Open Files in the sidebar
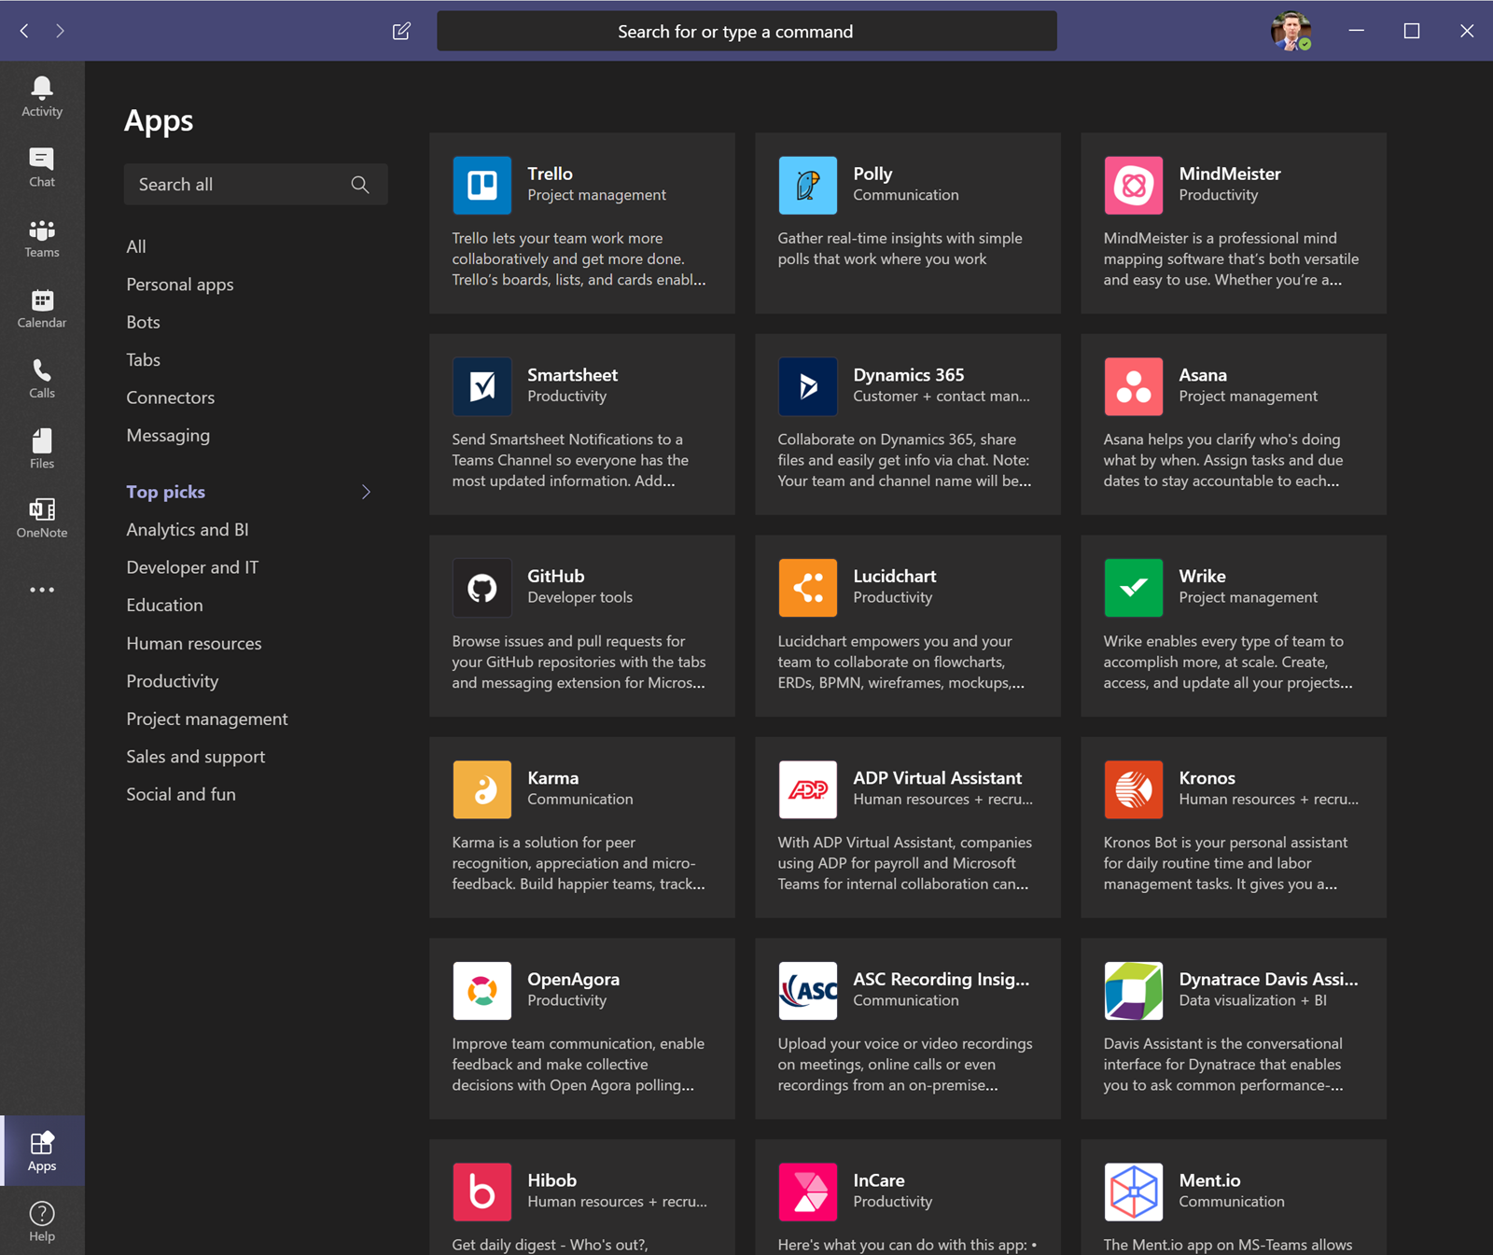The image size is (1493, 1255). [42, 449]
